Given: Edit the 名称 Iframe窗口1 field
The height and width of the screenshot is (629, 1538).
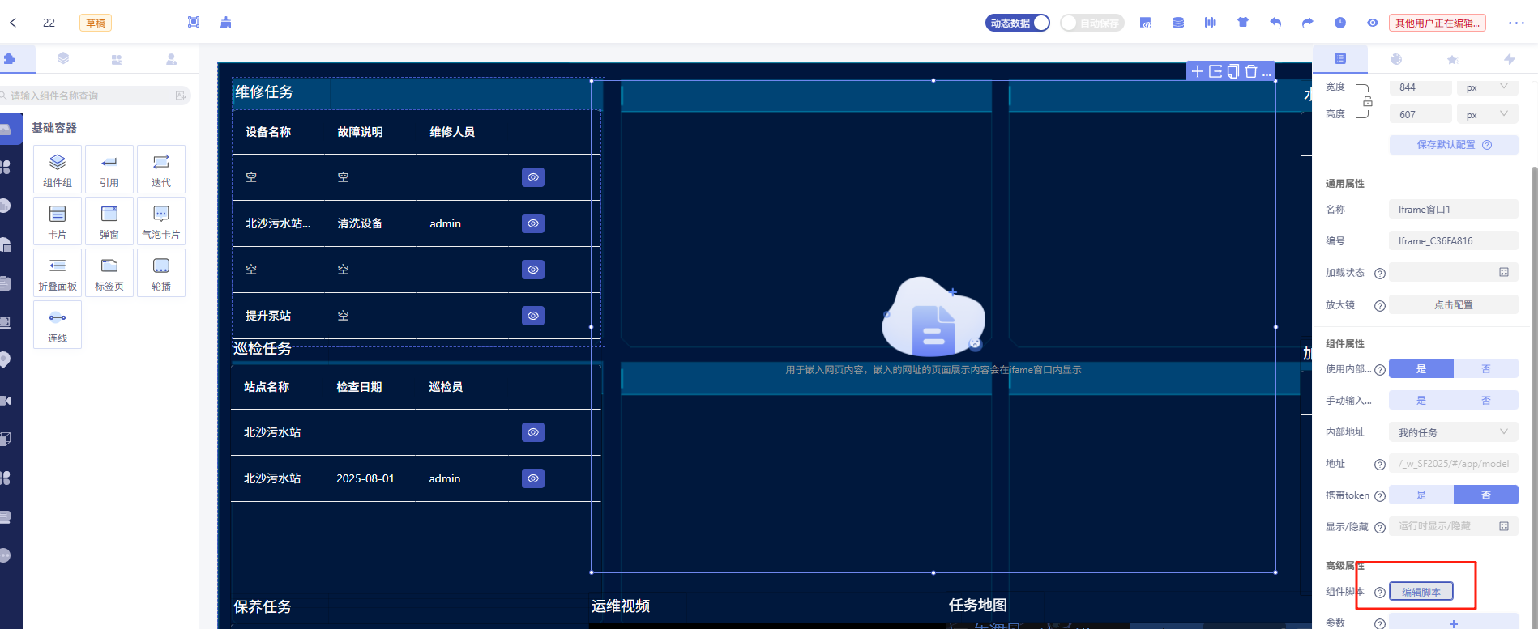Looking at the screenshot, I should click(1454, 210).
